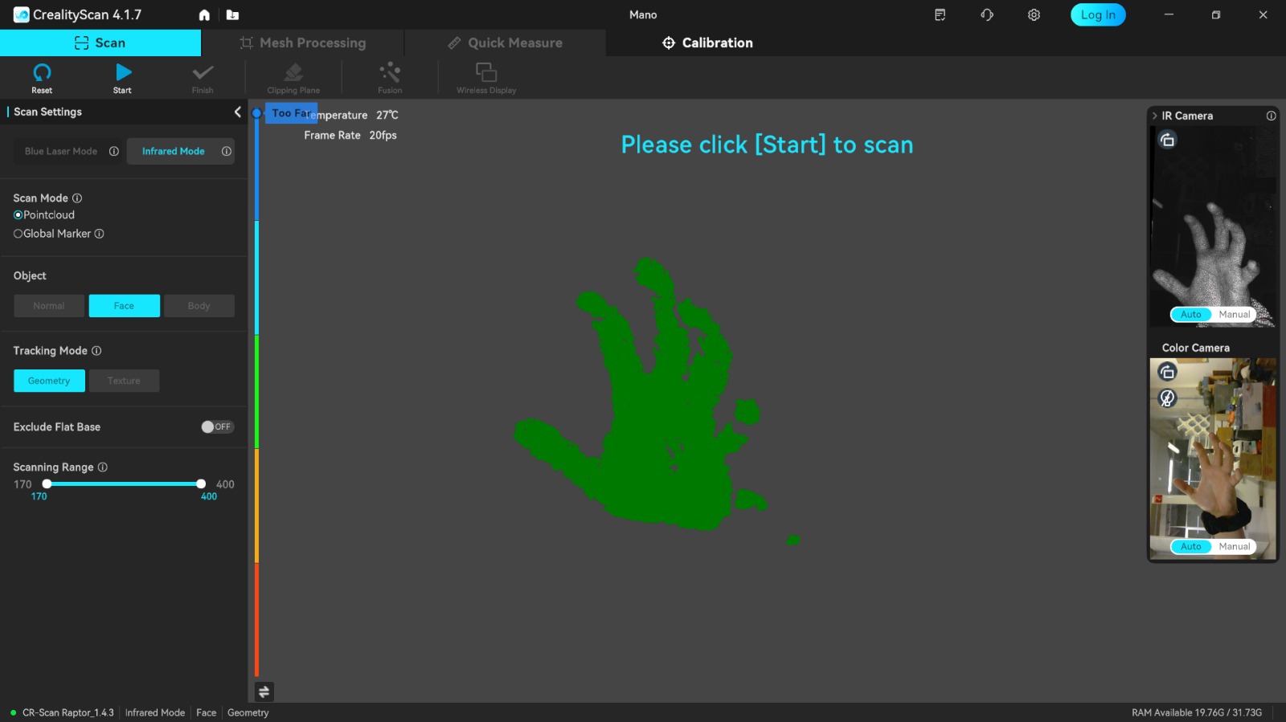The image size is (1286, 722).
Task: Switch to the Scan tab
Action: (x=100, y=43)
